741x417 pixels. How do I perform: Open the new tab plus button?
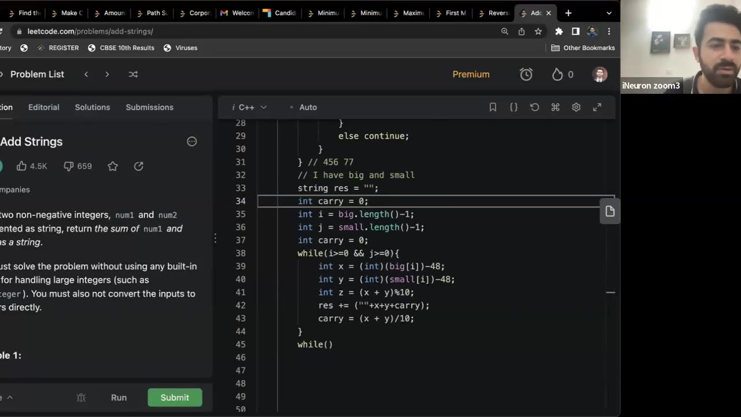(568, 13)
